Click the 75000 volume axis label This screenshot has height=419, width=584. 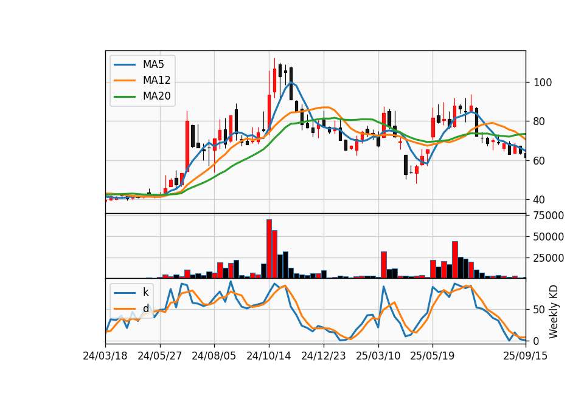click(x=549, y=216)
